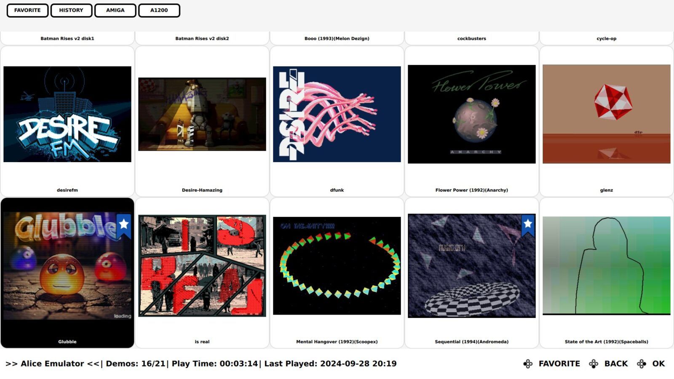Click the glenz title label
674x379 pixels.
click(x=607, y=190)
